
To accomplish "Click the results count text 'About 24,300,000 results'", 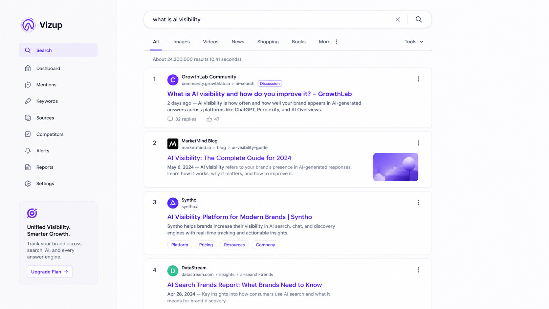I will pyautogui.click(x=181, y=59).
